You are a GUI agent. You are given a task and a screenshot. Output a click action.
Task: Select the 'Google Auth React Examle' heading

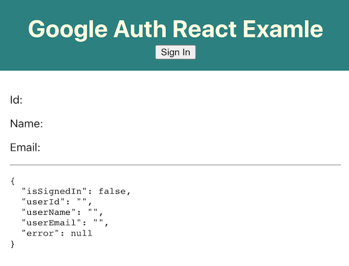(x=176, y=29)
